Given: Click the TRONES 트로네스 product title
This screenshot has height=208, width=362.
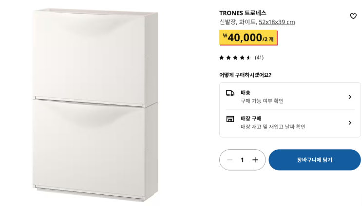Looking at the screenshot, I should [x=243, y=13].
